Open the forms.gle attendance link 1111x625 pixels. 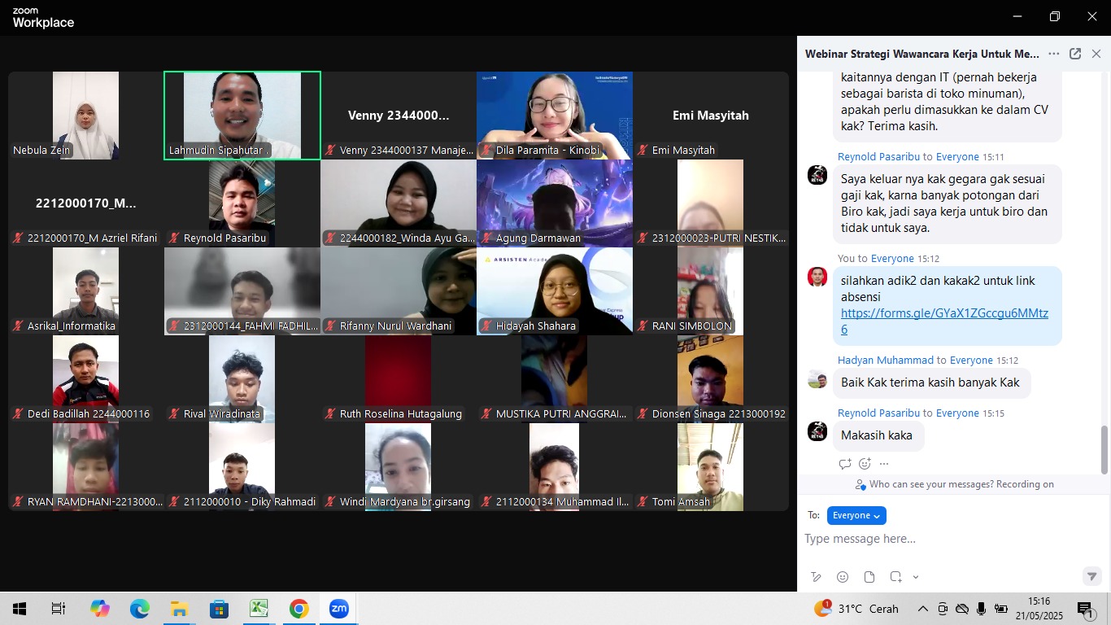943,321
